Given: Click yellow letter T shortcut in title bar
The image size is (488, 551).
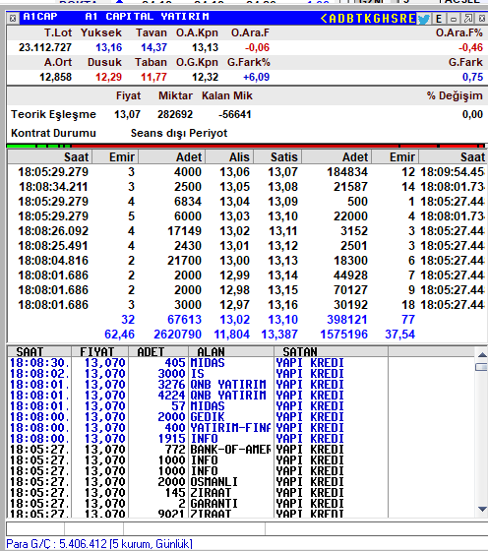Looking at the screenshot, I should 359,19.
